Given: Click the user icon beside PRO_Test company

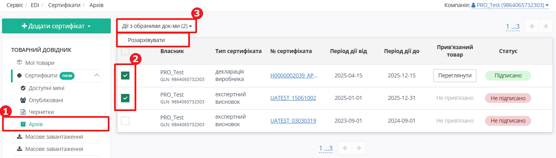Looking at the screenshot, I should click(x=473, y=6).
